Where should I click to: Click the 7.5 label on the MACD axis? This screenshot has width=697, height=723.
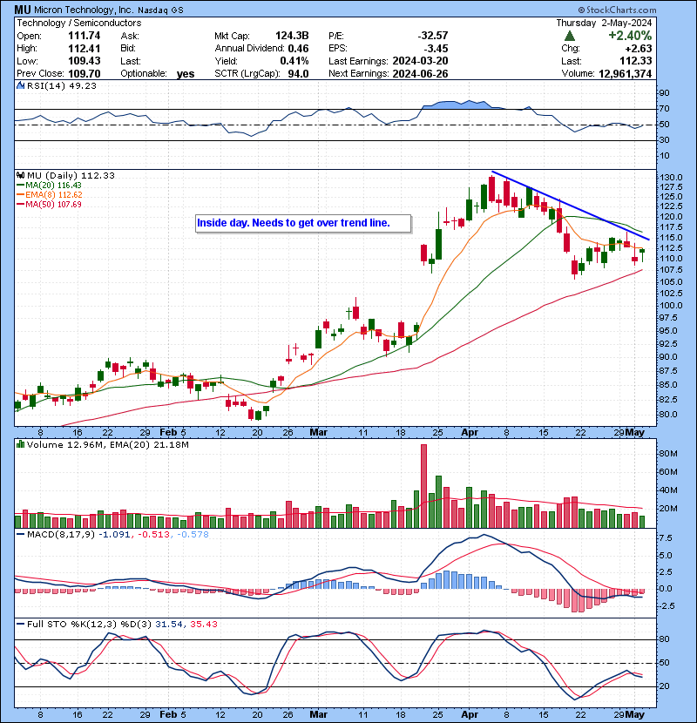tap(666, 538)
